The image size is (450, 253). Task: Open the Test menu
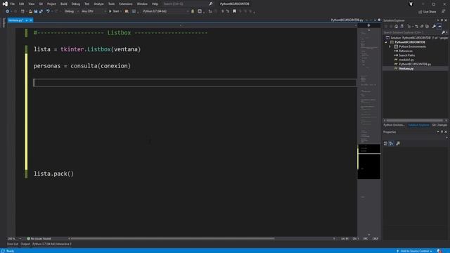[x=87, y=4]
